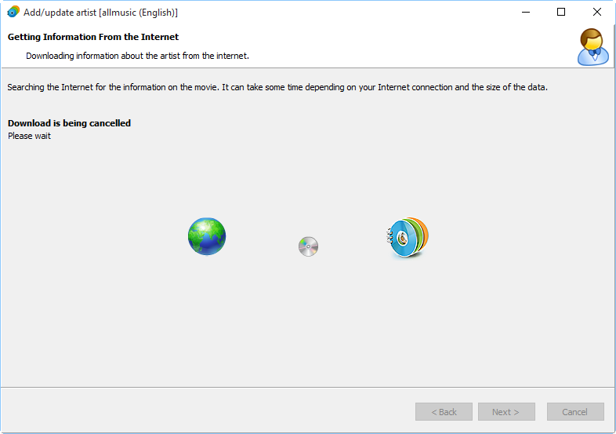Close the Add/update artist dialog
616x434 pixels.
click(x=596, y=13)
